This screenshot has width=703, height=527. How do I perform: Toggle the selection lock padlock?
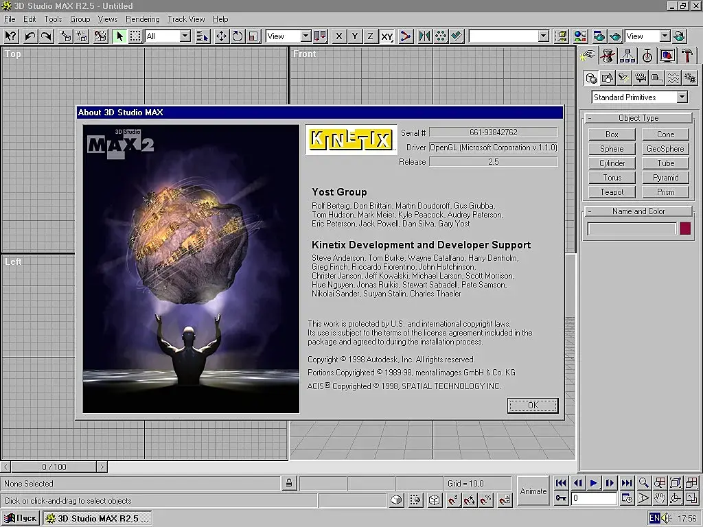pos(290,483)
